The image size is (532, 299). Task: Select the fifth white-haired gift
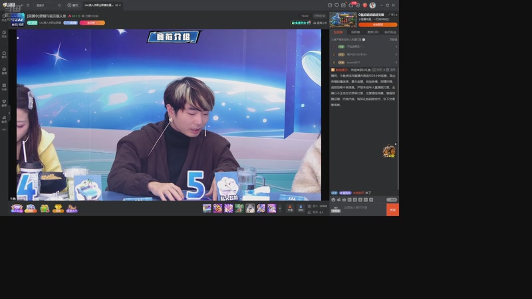pyautogui.click(x=250, y=208)
